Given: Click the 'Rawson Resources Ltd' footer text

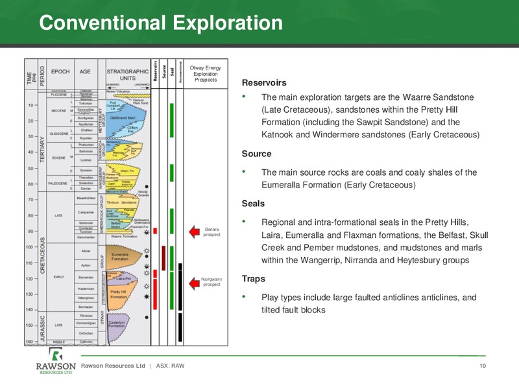Looking at the screenshot, I should point(113,366).
